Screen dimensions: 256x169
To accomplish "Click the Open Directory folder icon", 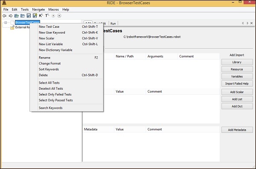I will (23, 16).
